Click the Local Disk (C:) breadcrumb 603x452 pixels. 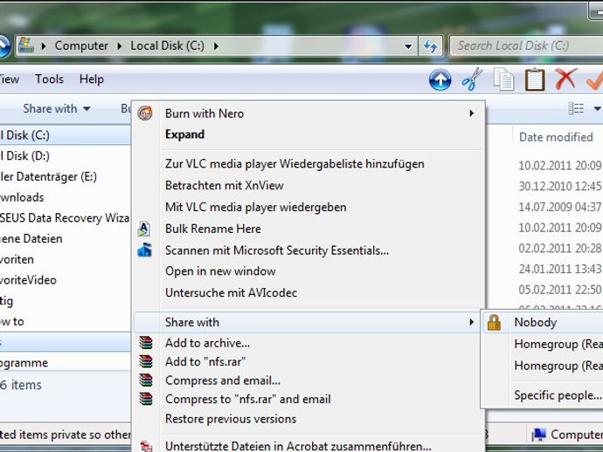pos(167,45)
